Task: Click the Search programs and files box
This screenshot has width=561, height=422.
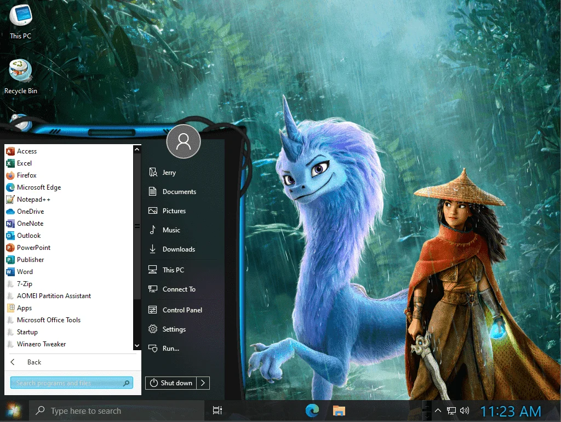Action: (72, 383)
